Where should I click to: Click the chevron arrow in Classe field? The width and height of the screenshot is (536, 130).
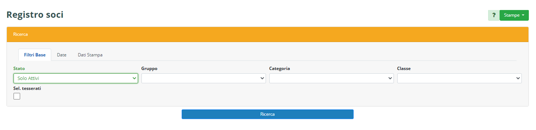click(518, 78)
